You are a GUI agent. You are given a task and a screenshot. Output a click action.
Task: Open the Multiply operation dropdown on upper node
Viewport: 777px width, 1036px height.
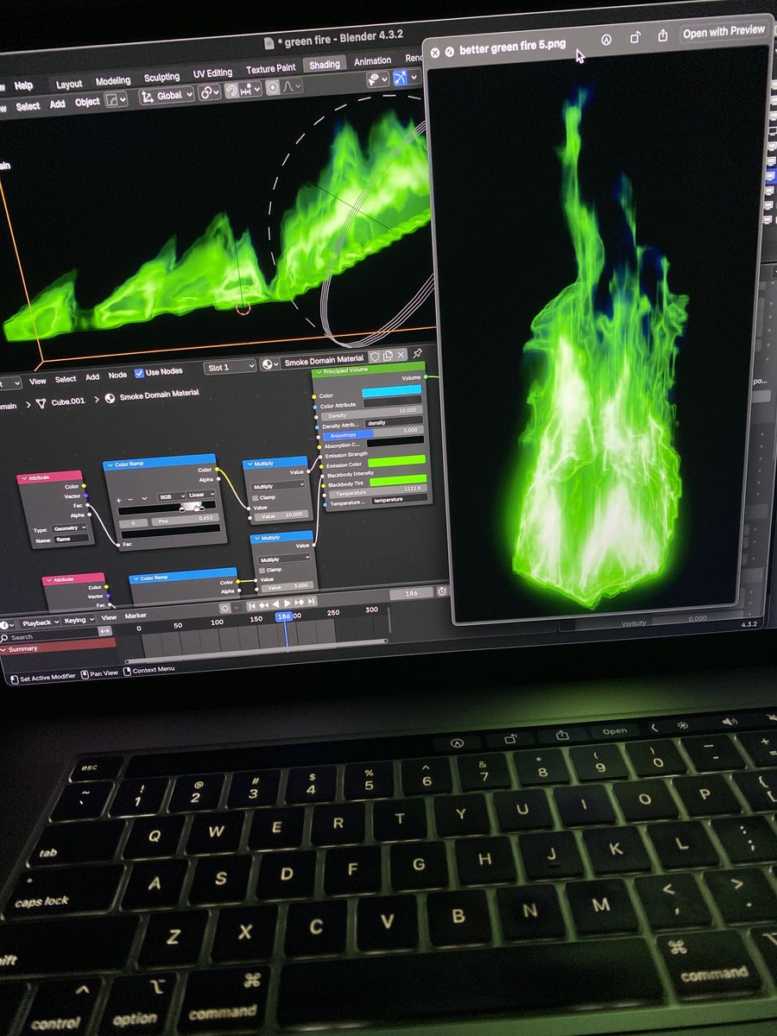coord(277,486)
